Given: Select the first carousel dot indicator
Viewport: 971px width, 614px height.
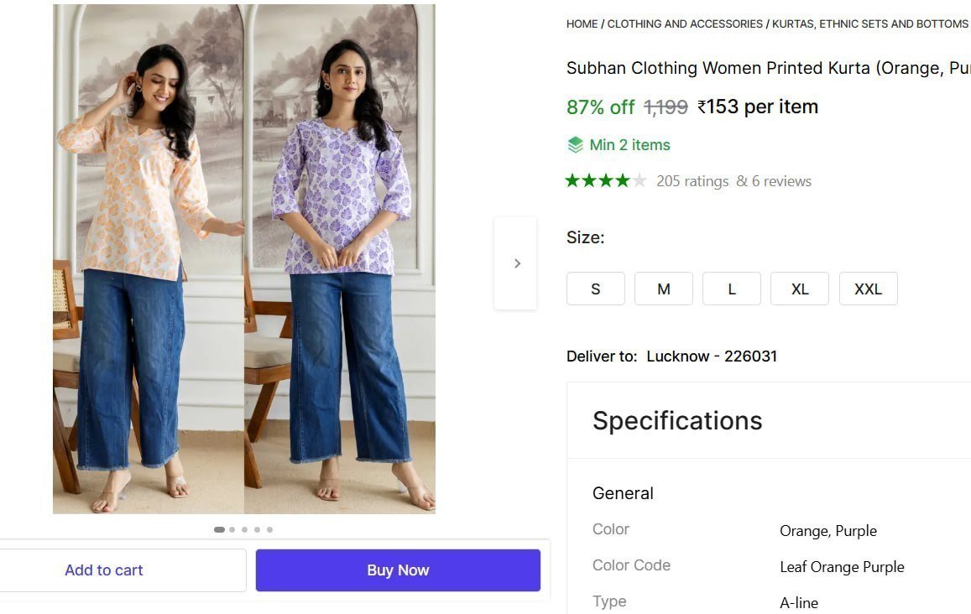Looking at the screenshot, I should tap(219, 530).
